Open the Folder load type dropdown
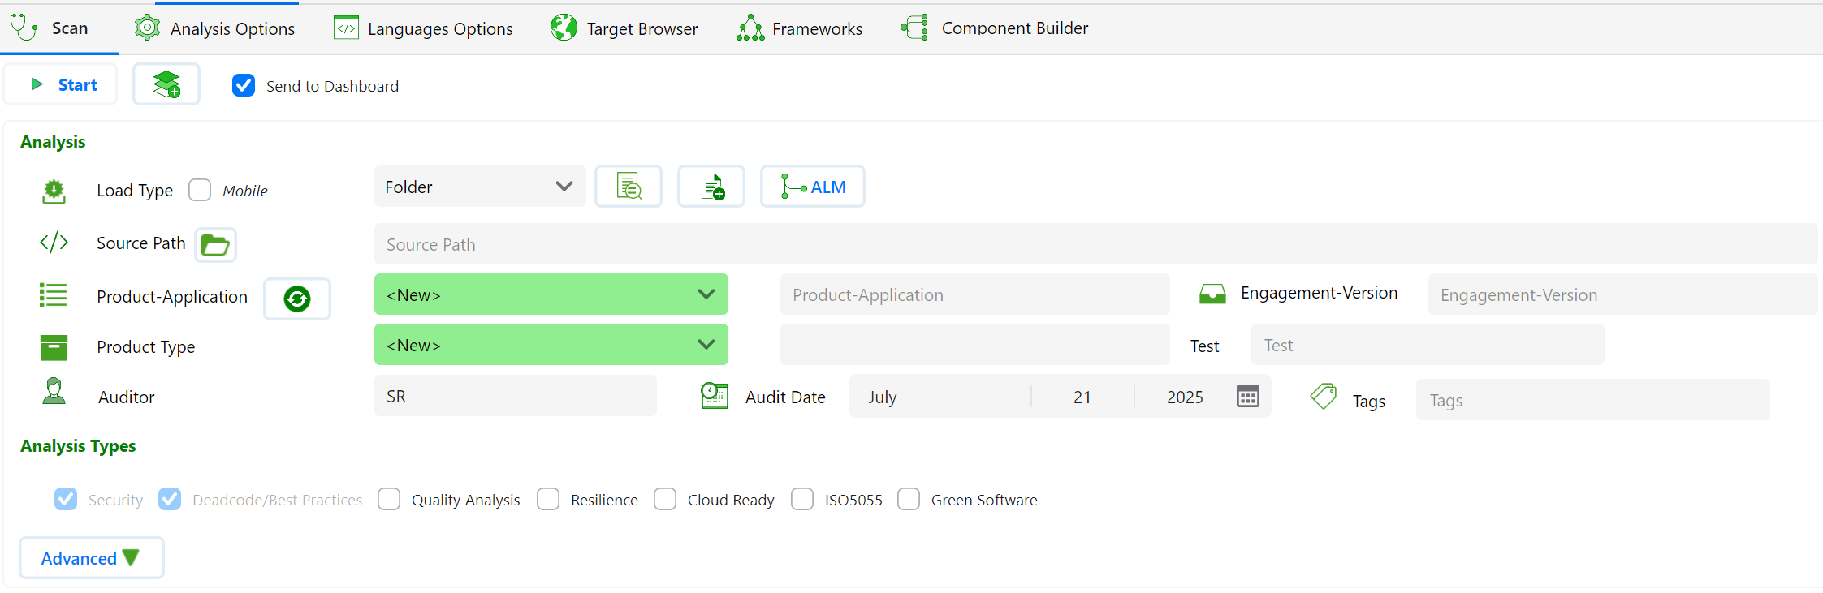The image size is (1823, 593). [x=479, y=187]
